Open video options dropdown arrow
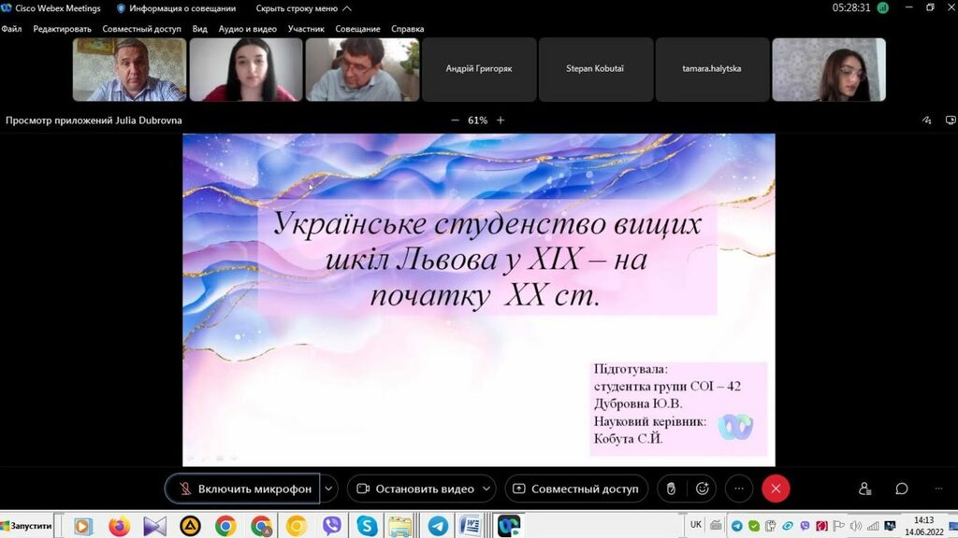Image resolution: width=958 pixels, height=538 pixels. (488, 488)
